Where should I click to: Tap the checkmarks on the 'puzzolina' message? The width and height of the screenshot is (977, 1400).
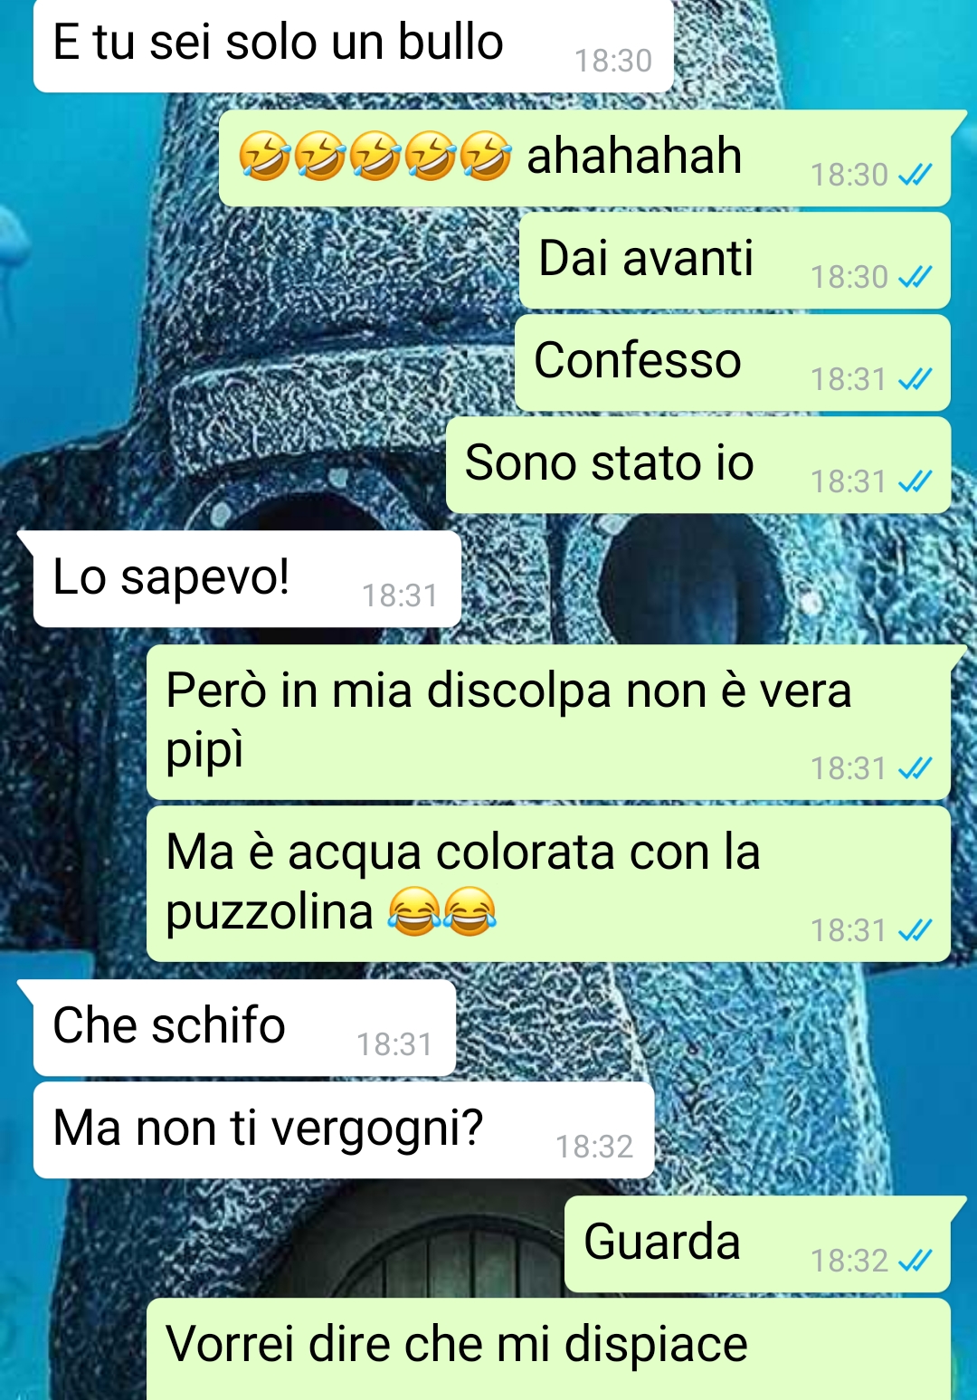pyautogui.click(x=915, y=930)
